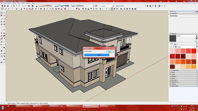Toggle Shadows display on top toolbar
198x111 pixels.
click(x=37, y=6)
